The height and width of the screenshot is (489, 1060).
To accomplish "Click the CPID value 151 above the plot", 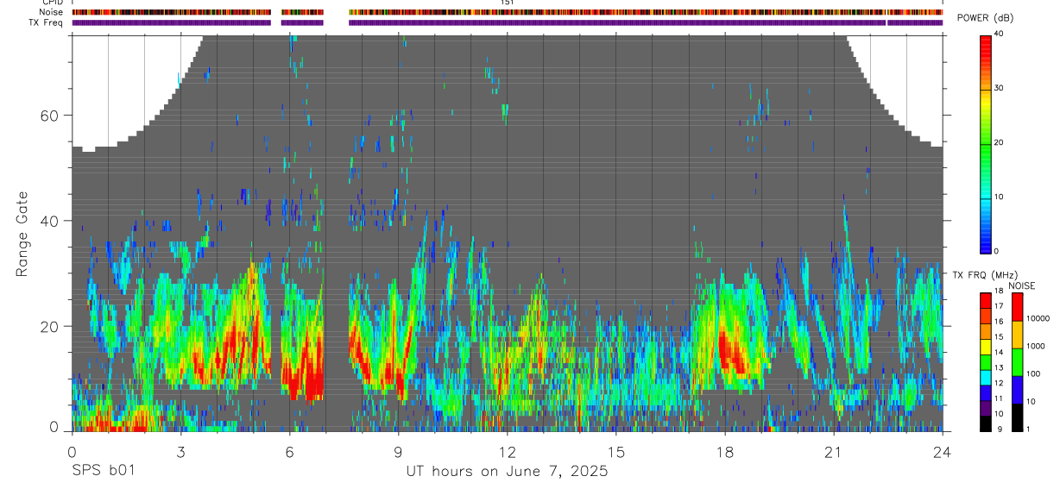I will pos(508,3).
